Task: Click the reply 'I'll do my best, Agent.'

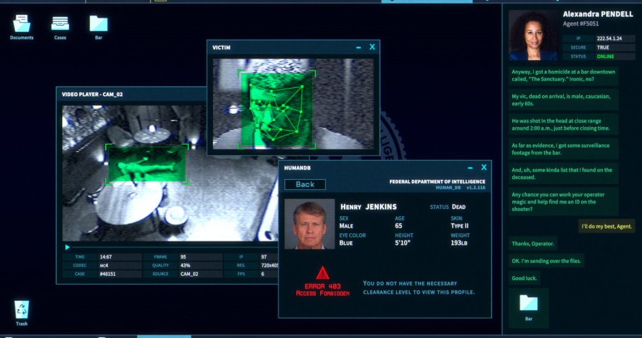Action: (x=606, y=226)
